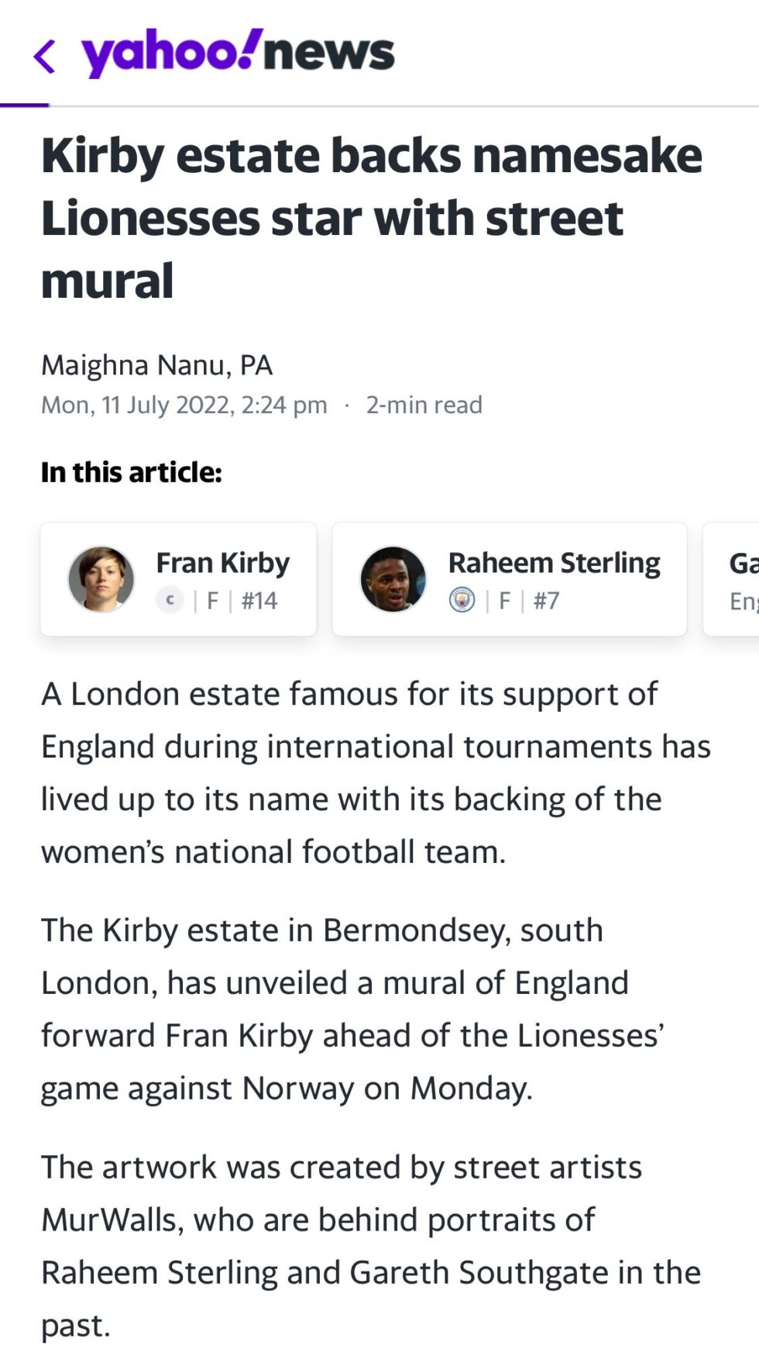The height and width of the screenshot is (1370, 759).
Task: Click the 'news' wordmark in header
Action: pos(329,53)
